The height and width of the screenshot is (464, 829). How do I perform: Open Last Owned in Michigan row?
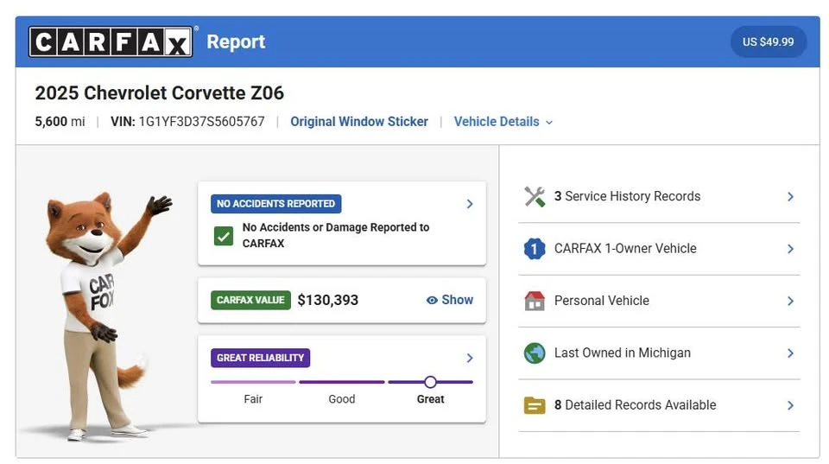tap(659, 353)
